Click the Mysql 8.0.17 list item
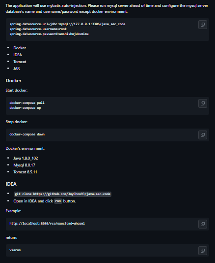 (x=24, y=165)
